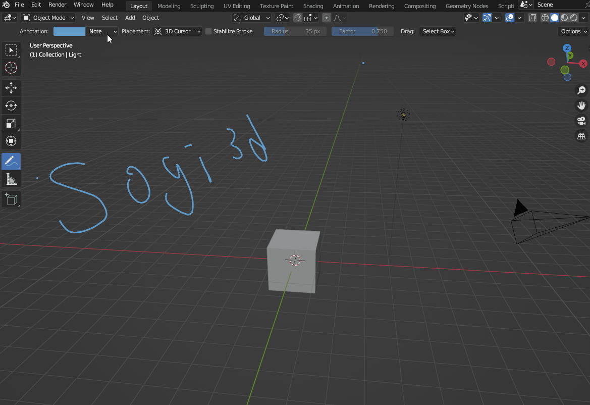Viewport: 590px width, 405px height.
Task: Click the blue Z axis gizmo handle
Action: pyautogui.click(x=567, y=48)
